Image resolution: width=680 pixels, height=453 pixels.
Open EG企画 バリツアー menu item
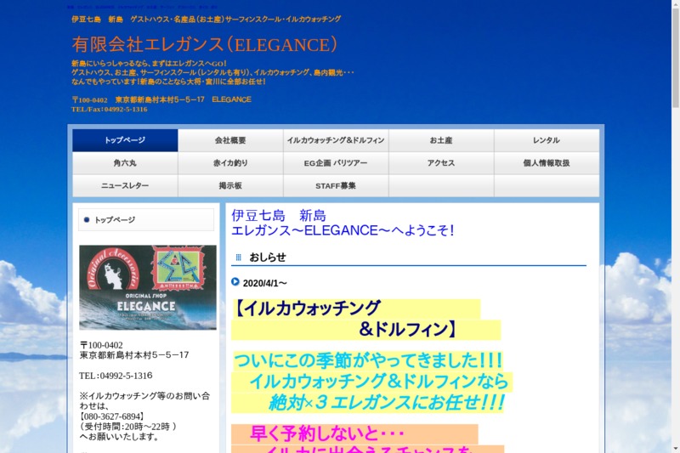(x=336, y=163)
